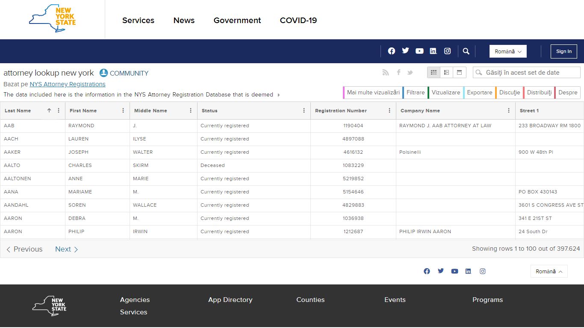Click footer Twitter icon
The height and width of the screenshot is (328, 584).
tap(441, 271)
